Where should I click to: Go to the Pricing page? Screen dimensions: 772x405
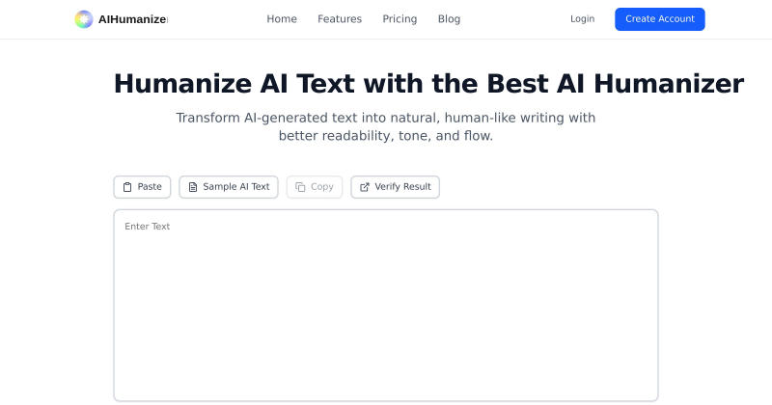(x=400, y=18)
